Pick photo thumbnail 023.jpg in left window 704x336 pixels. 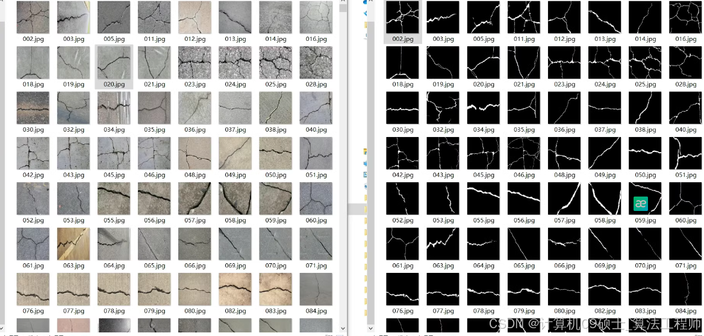tap(195, 63)
